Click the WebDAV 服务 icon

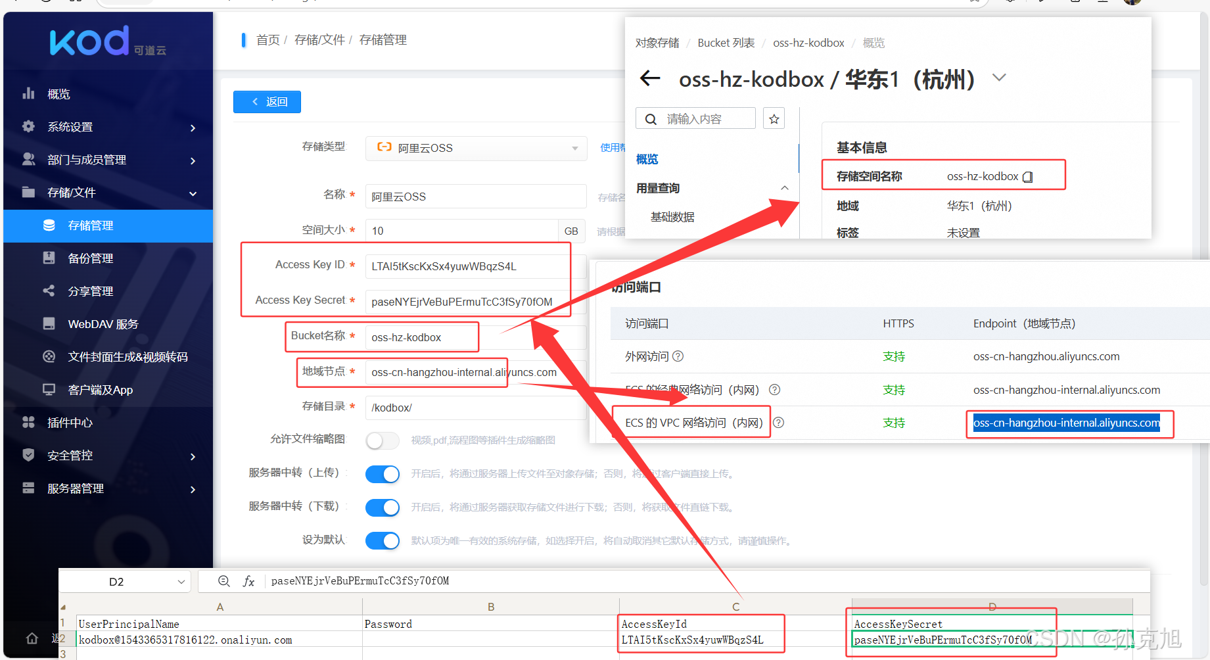[x=49, y=323]
